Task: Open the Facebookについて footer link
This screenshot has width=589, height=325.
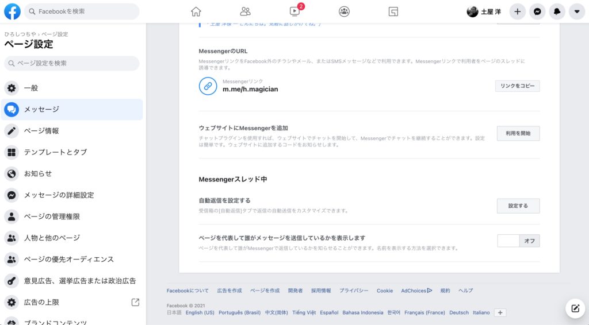Action: point(188,291)
